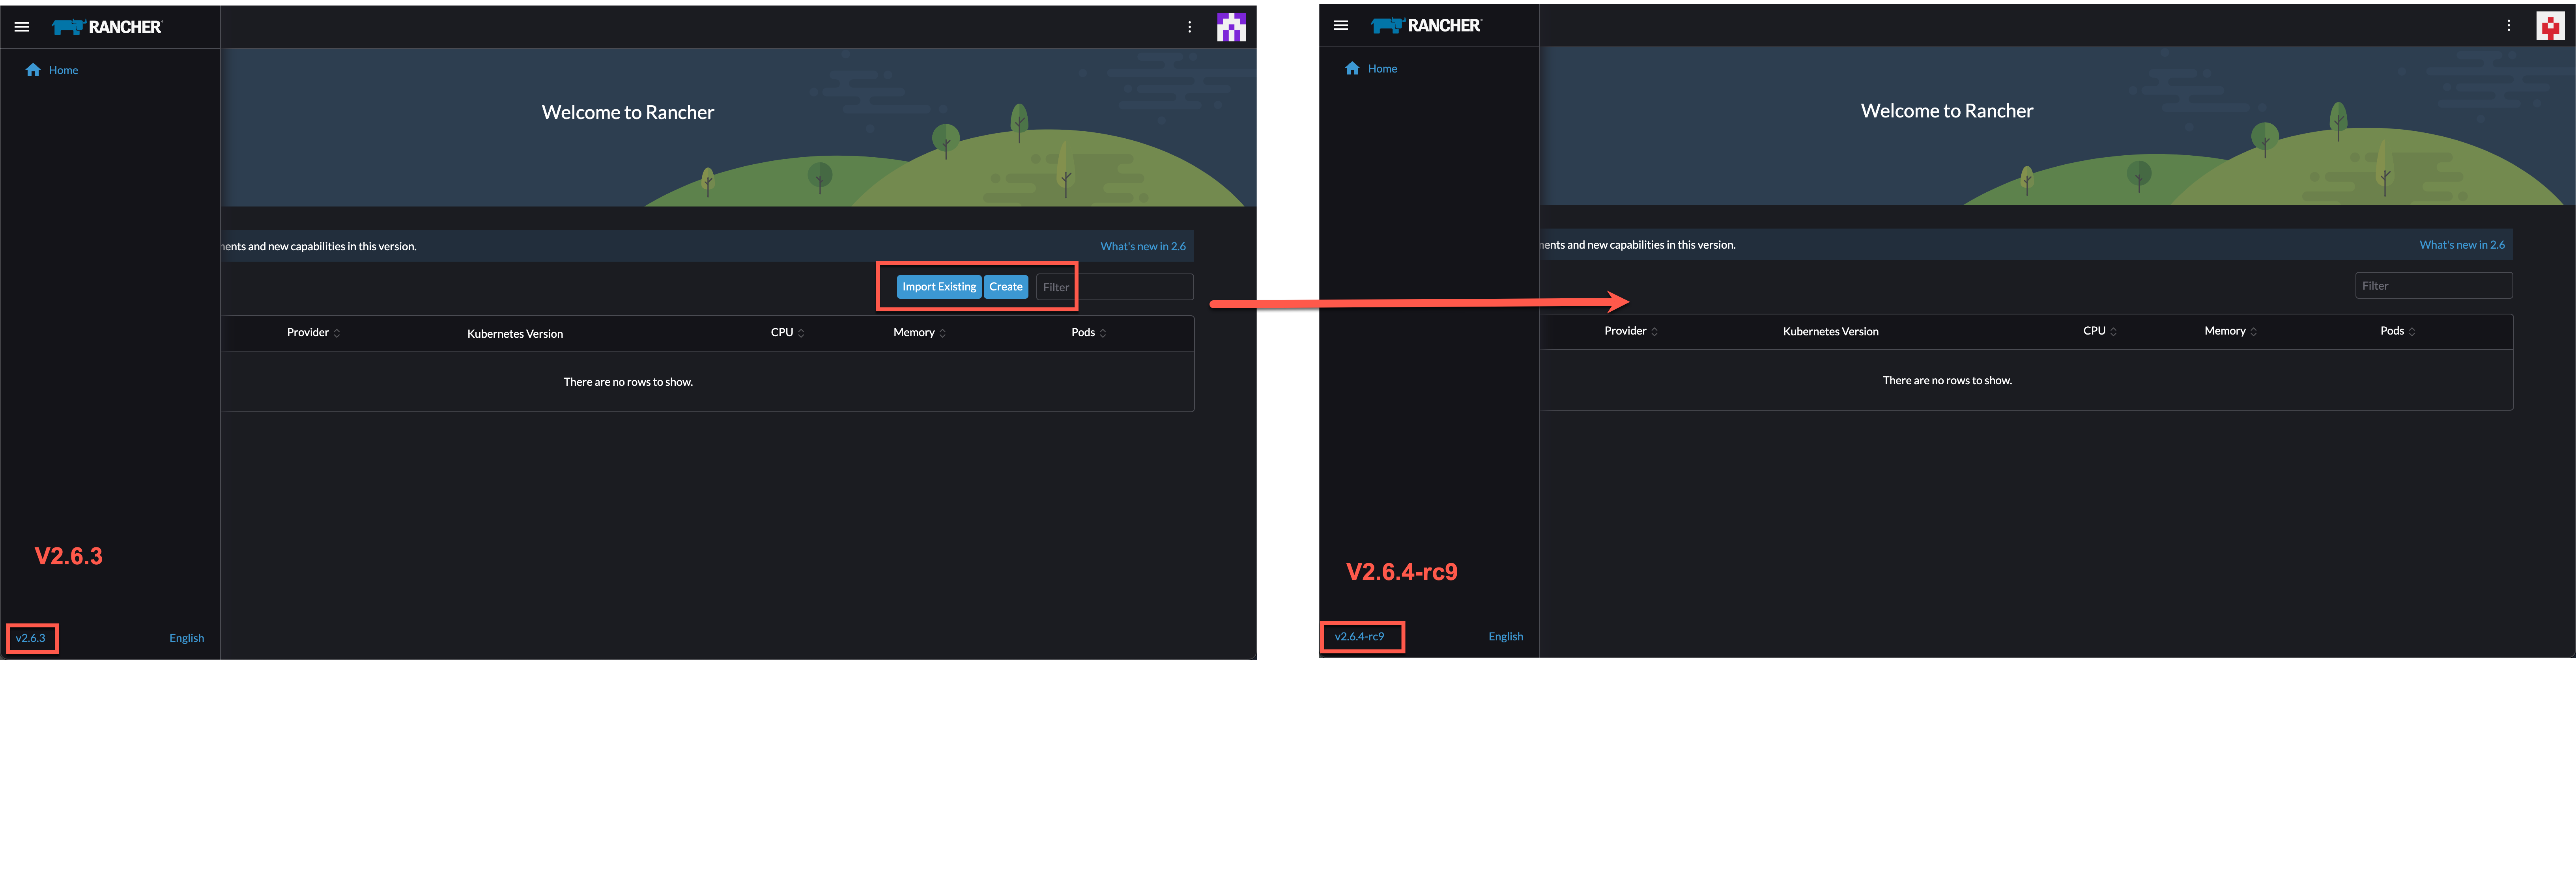Click the Home icon in the v2.6.3 sidebar
Viewport: 2576px width, 878px height.
pos(33,69)
